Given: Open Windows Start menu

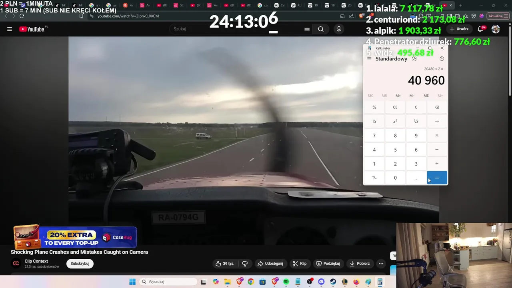Looking at the screenshot, I should coord(132,282).
